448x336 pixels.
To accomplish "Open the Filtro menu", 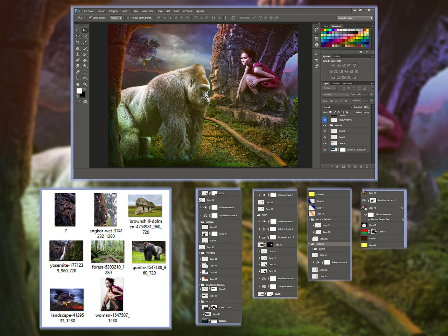I will click(160, 11).
